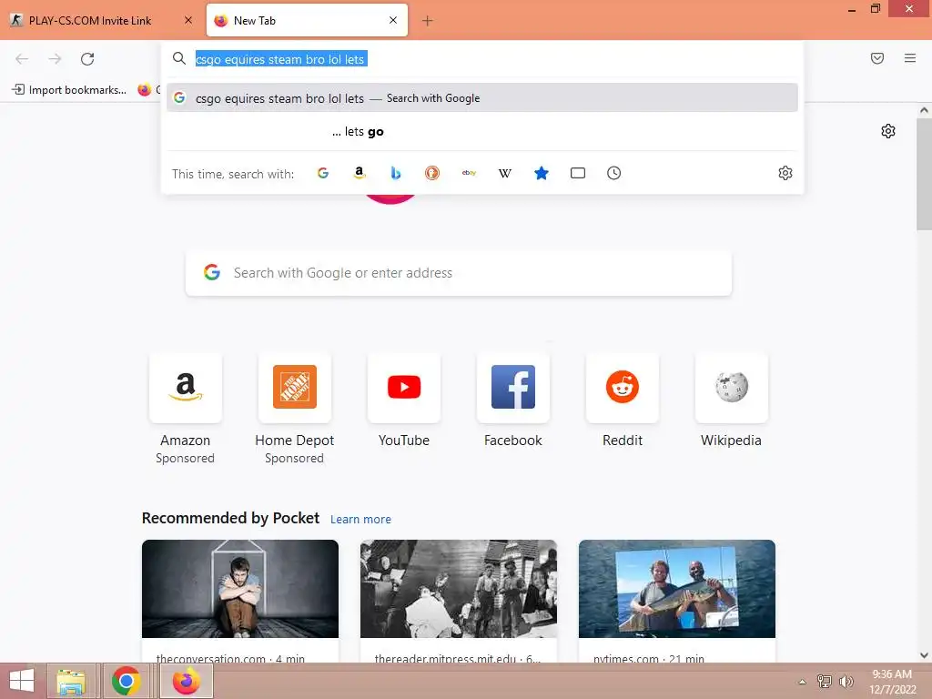Choose the '... lets go' suggestion
This screenshot has width=932, height=699.
coord(482,132)
